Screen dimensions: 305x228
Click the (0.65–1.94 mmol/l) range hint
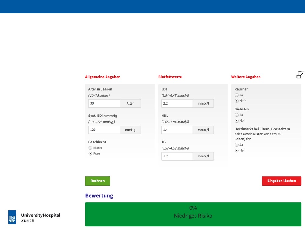175,122
